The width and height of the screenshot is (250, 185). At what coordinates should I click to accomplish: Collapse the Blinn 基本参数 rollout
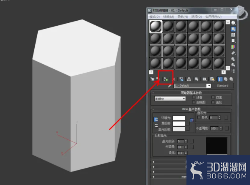(192, 109)
